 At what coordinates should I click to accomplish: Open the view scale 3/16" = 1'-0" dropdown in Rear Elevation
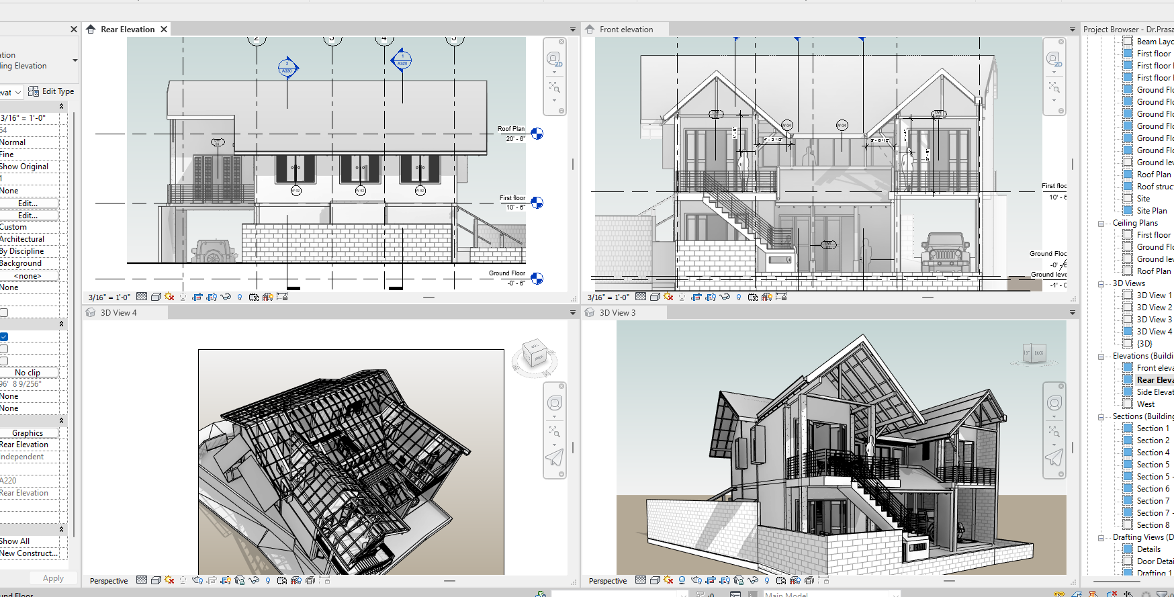point(109,297)
